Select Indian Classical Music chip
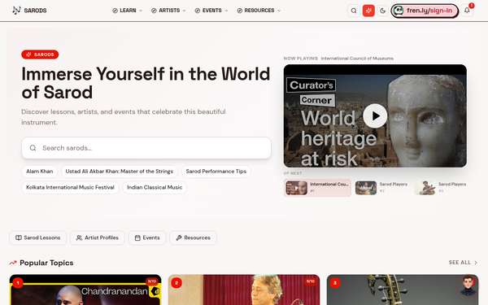Viewport: 488px width, 305px height. pos(155,187)
